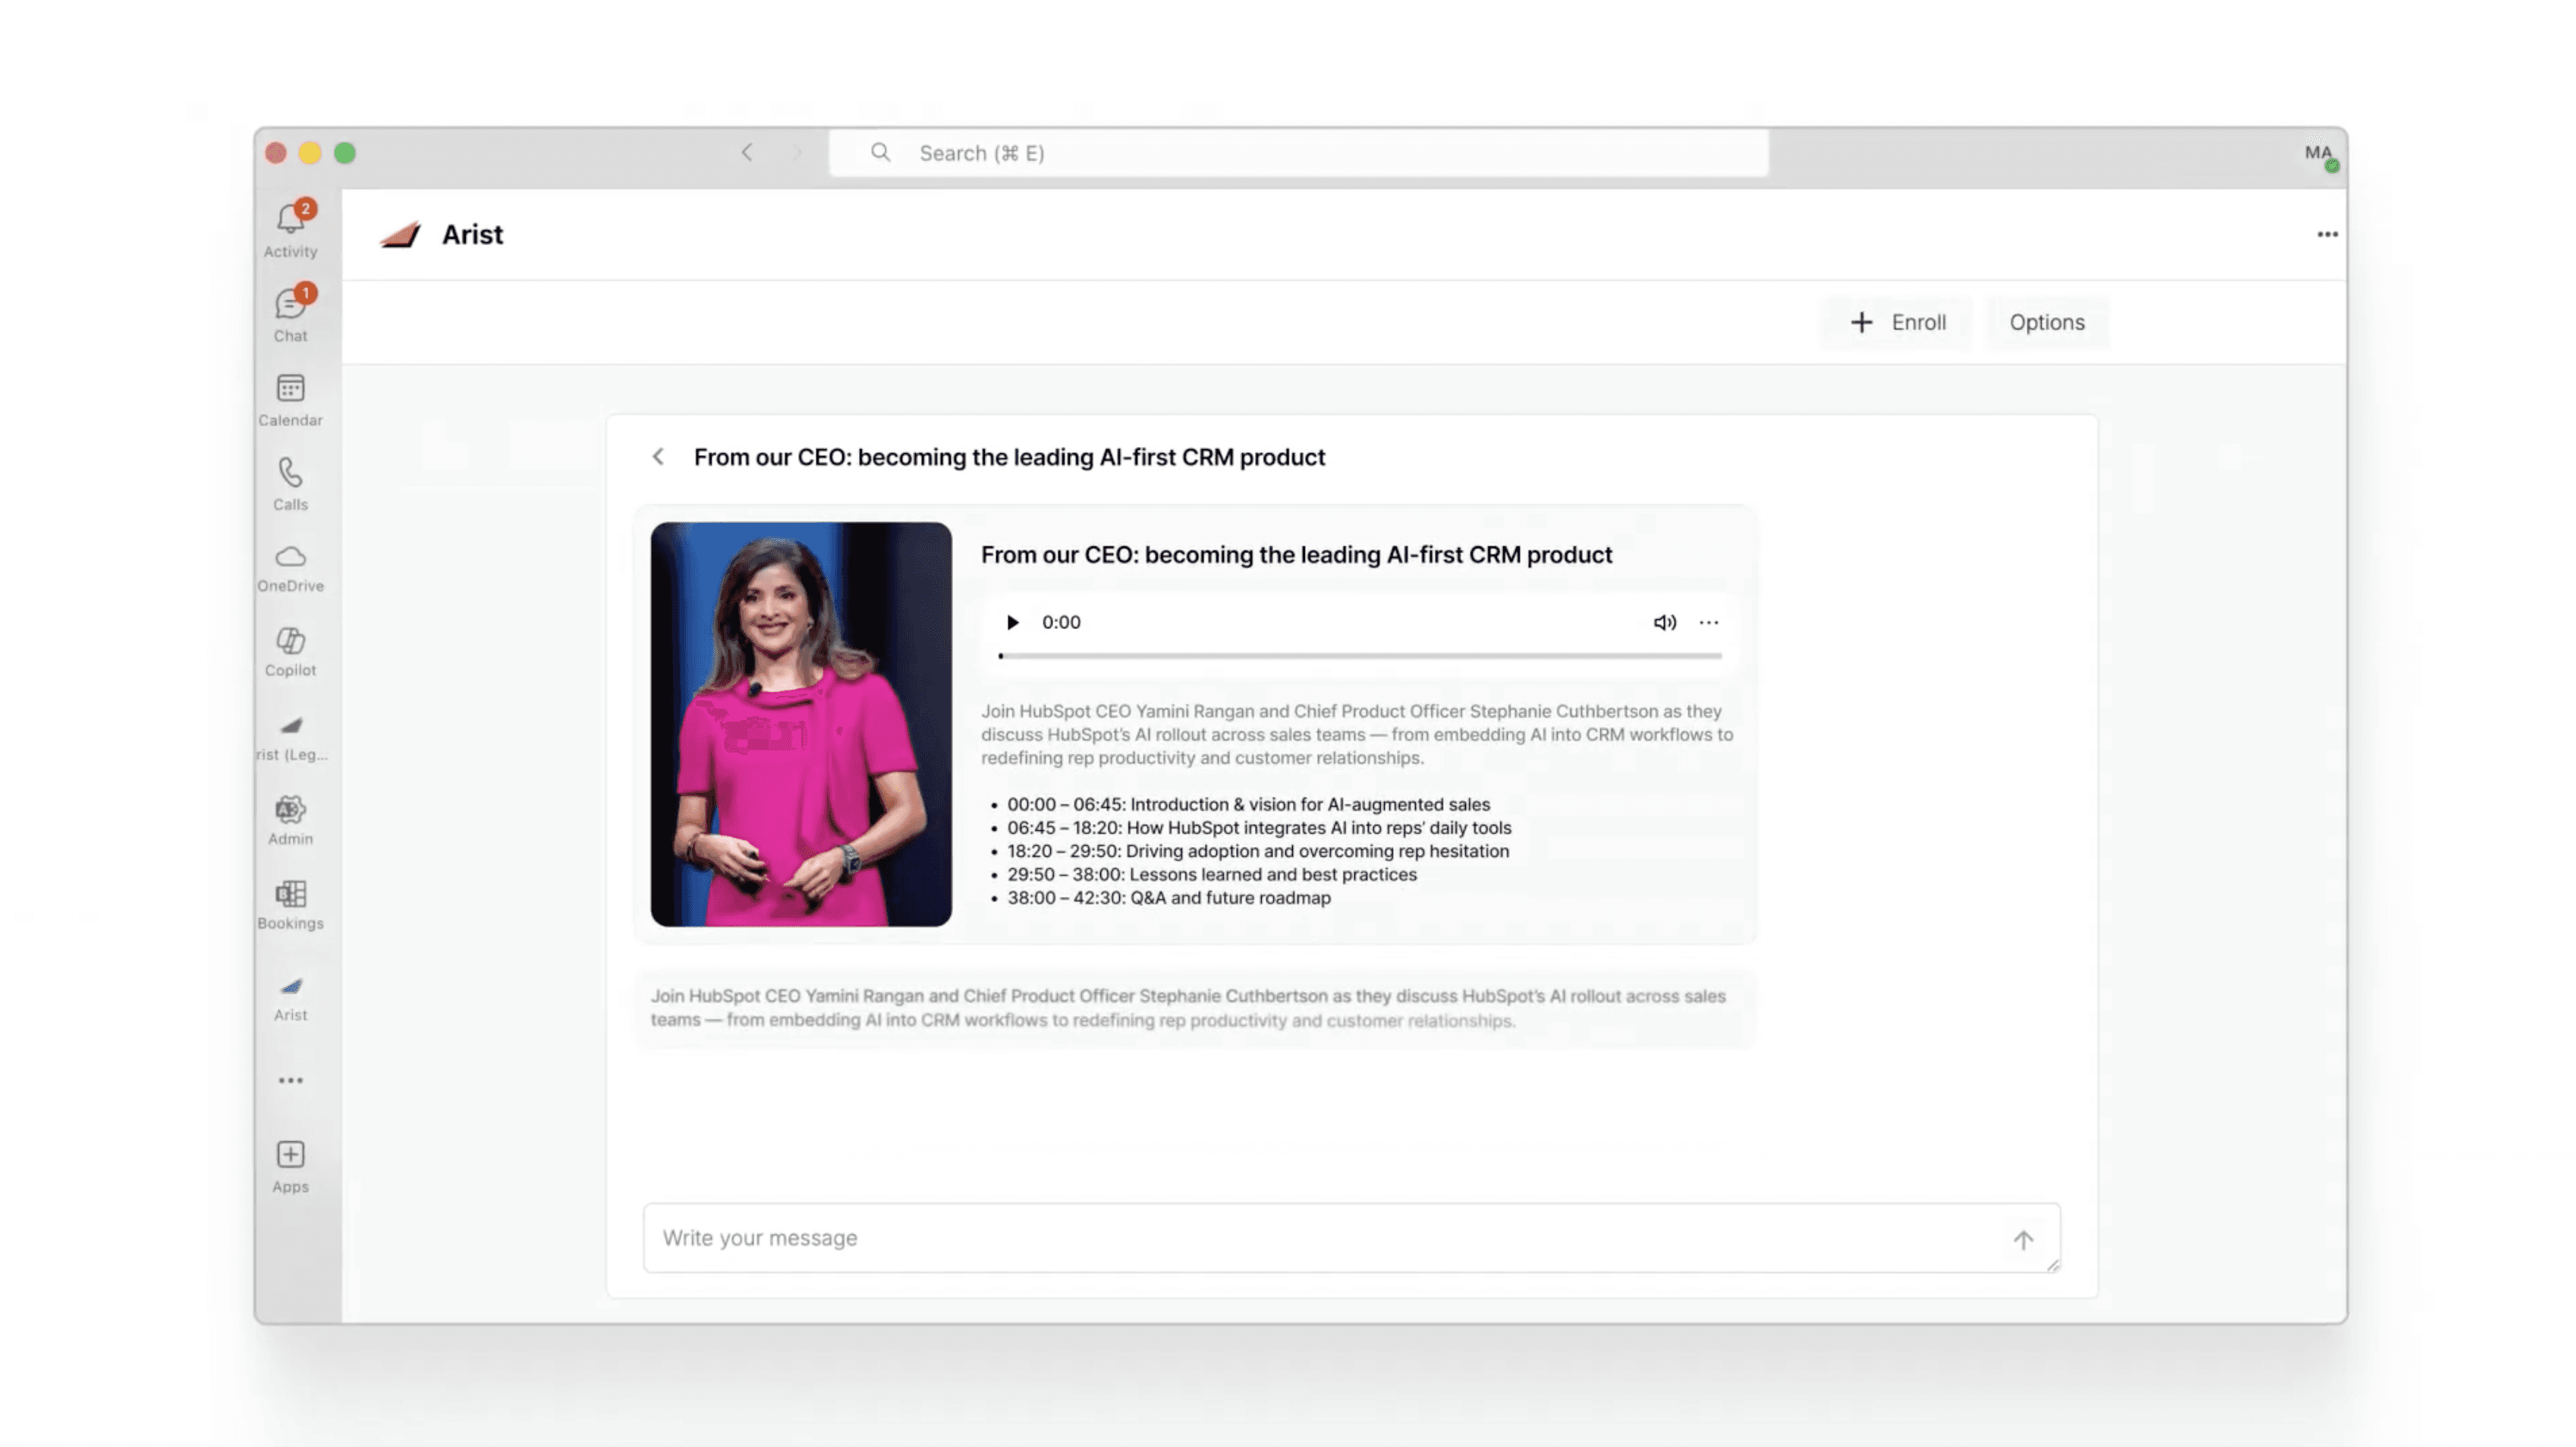Play the CEO audio recording
This screenshot has width=2576, height=1447.
pos(1012,622)
